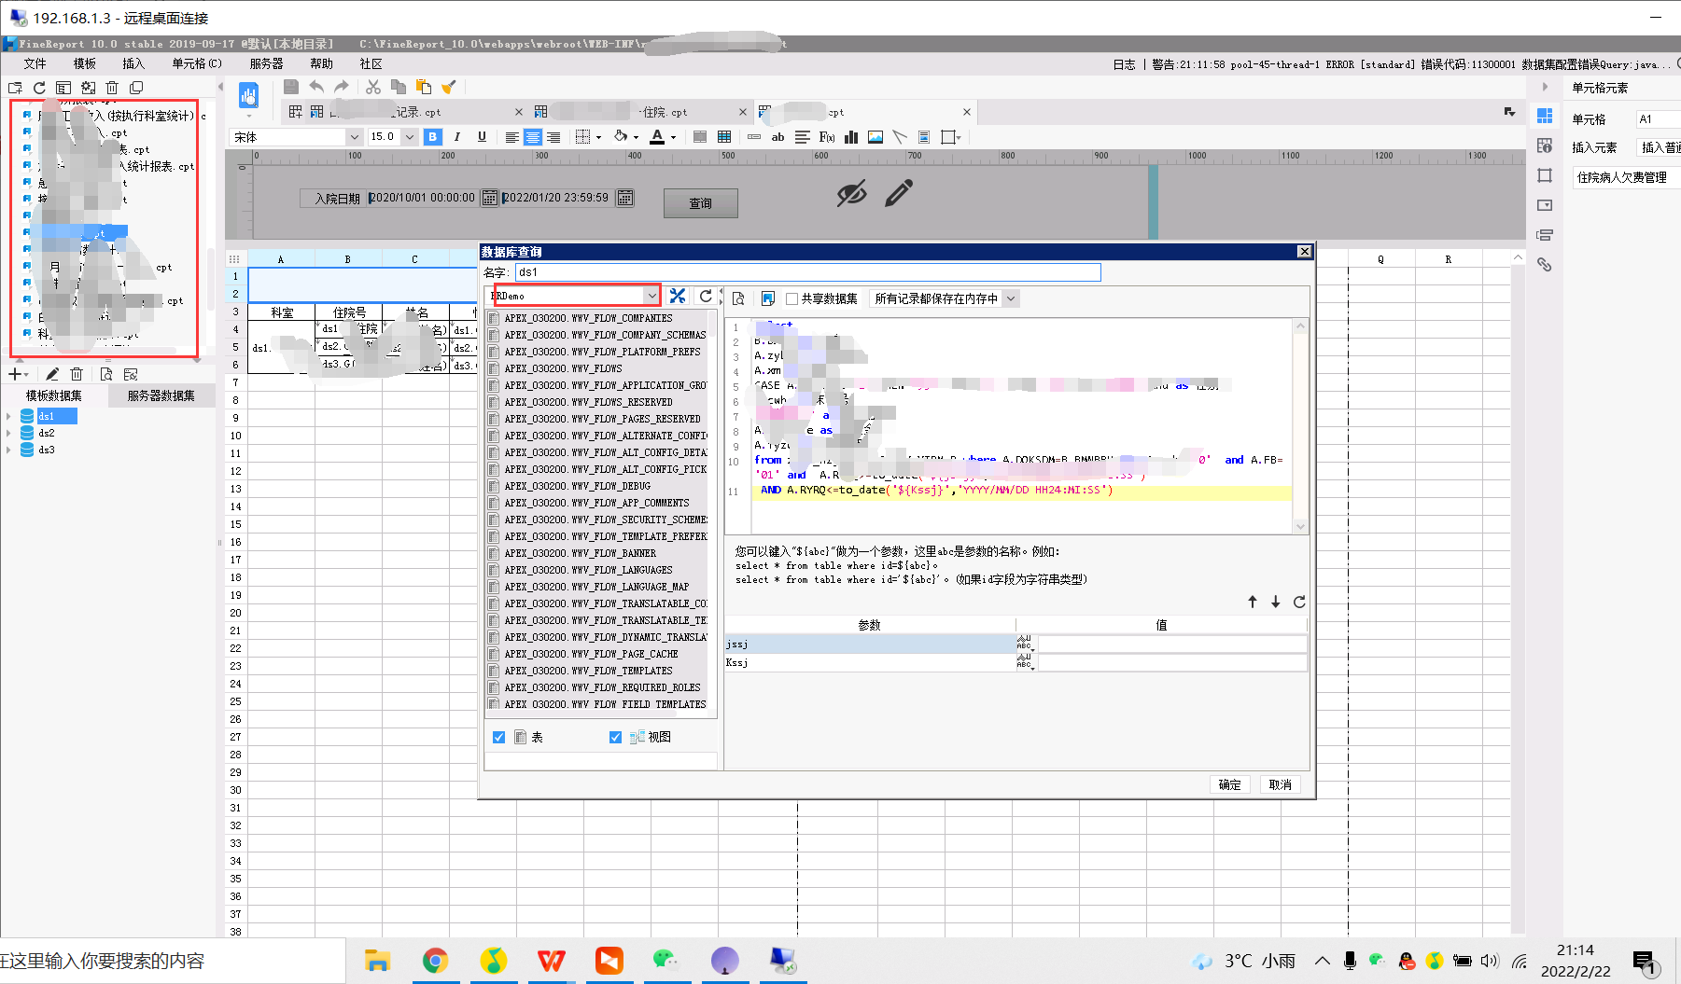The width and height of the screenshot is (1681, 984).
Task: Insert formula with F(x) icon
Action: (x=827, y=137)
